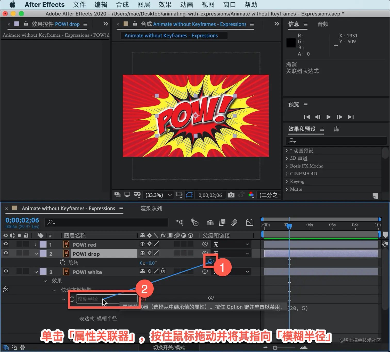The height and width of the screenshot is (352, 390).
Task: Click parent pick whip of POW! red
Action: pyautogui.click(x=205, y=244)
